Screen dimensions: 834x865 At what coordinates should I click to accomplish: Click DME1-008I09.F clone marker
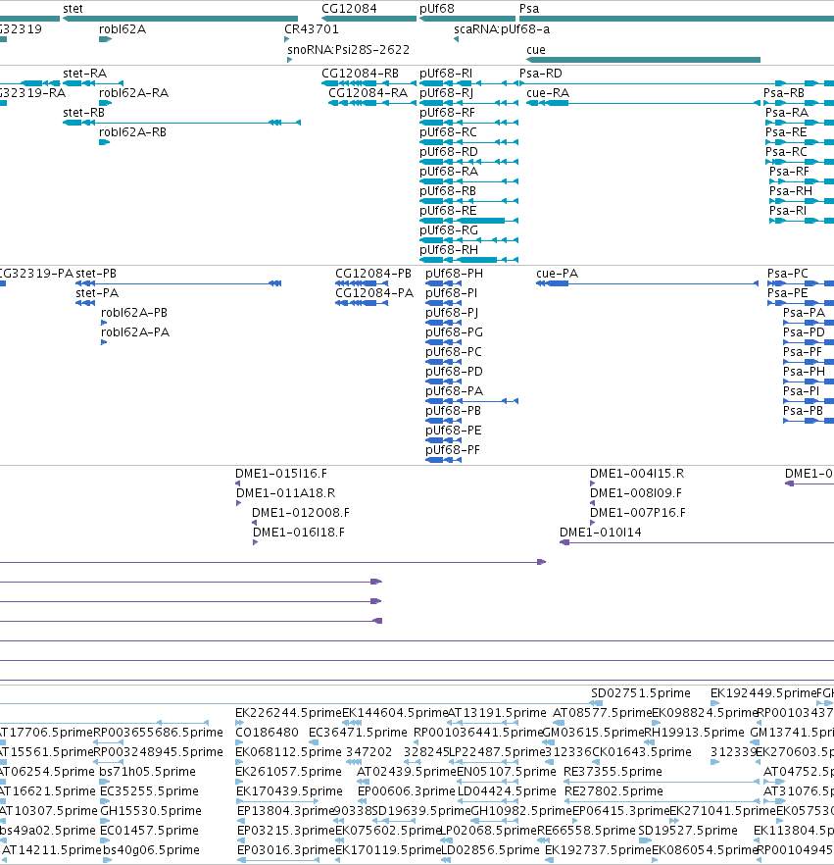592,503
